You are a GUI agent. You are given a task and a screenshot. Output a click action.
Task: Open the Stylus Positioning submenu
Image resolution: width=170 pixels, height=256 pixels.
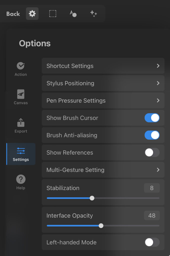pyautogui.click(x=103, y=83)
